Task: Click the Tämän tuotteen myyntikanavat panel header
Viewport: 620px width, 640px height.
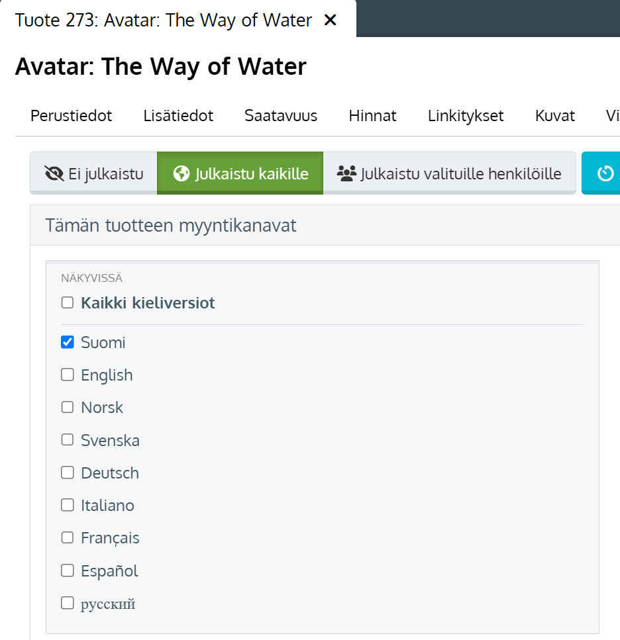Action: click(x=325, y=225)
